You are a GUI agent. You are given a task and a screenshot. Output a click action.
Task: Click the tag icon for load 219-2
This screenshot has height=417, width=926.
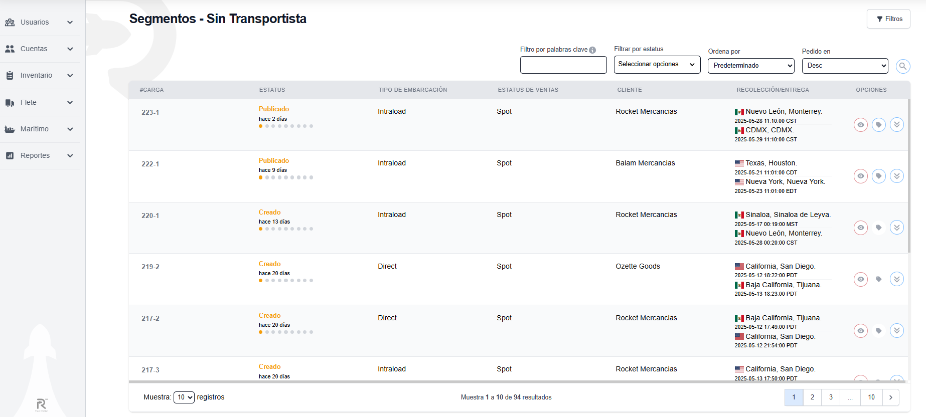tap(879, 280)
